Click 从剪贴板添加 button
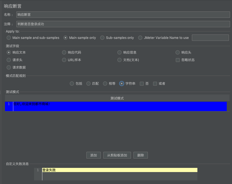This screenshot has width=232, height=184. click(117, 155)
